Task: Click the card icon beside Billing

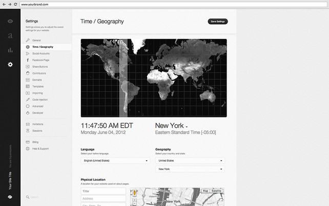Action: pos(28,142)
